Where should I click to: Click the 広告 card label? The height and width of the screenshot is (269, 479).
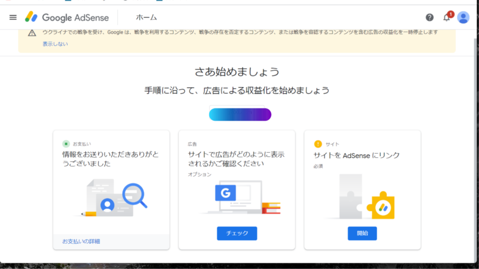tap(192, 144)
